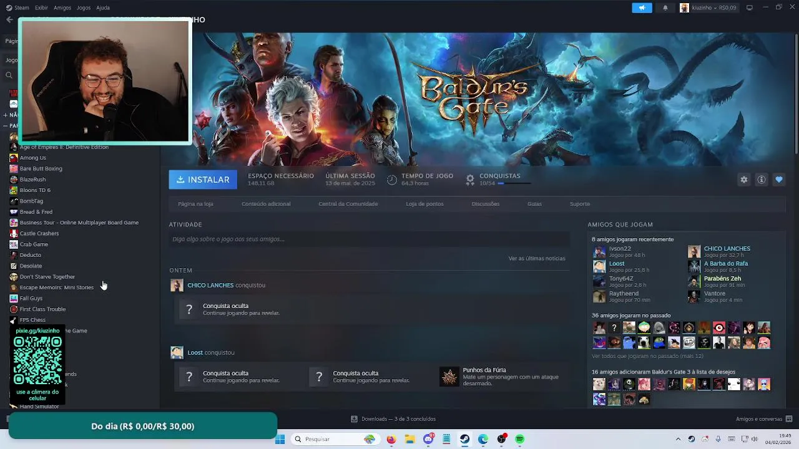Open Conteúdo adicional tab
The width and height of the screenshot is (799, 449).
[x=266, y=204]
